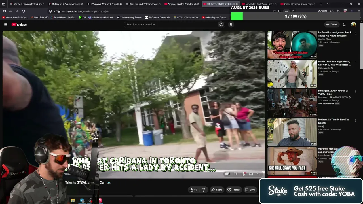
Task: Go back using the browser back arrow
Action: click(x=10, y=11)
